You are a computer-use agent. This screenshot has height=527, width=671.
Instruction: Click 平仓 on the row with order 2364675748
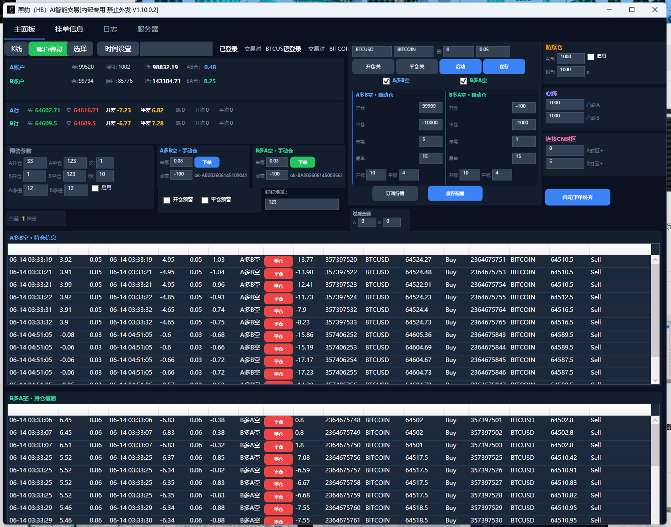pyautogui.click(x=279, y=422)
